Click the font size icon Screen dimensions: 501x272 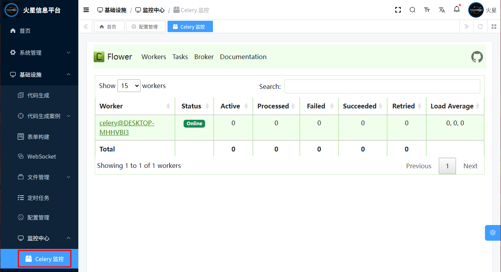click(x=427, y=10)
